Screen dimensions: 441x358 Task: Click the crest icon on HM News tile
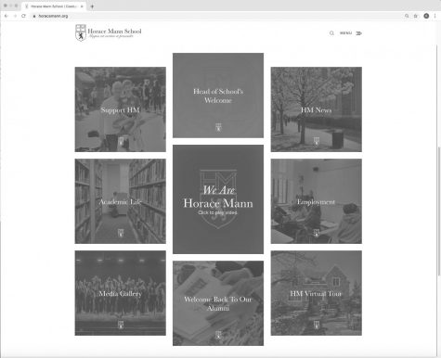point(317,141)
